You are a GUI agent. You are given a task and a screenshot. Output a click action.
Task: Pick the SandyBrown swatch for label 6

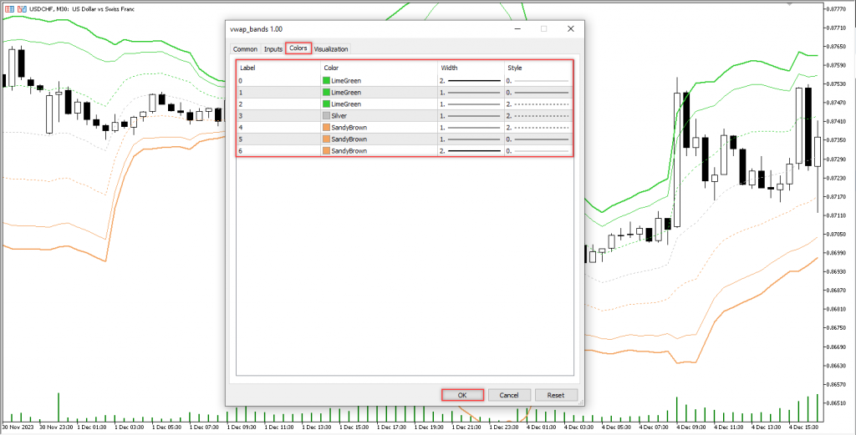pyautogui.click(x=326, y=151)
